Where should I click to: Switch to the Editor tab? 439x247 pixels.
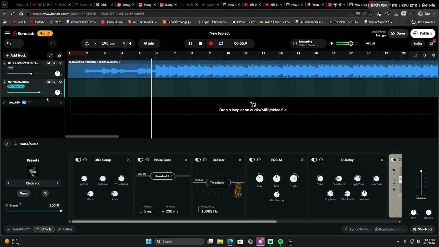pyautogui.click(x=65, y=229)
